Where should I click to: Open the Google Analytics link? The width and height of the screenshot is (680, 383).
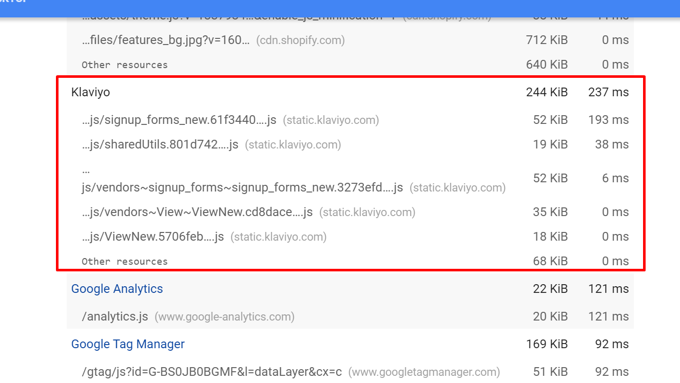pos(117,289)
